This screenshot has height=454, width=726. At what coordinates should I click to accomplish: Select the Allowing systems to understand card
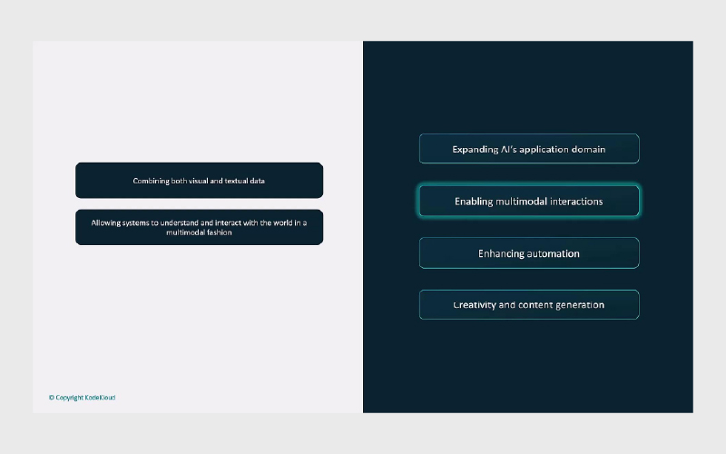click(199, 227)
